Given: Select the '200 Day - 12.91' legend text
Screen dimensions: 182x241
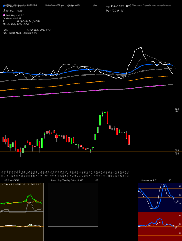Looking at the screenshot, I should 15,15.
